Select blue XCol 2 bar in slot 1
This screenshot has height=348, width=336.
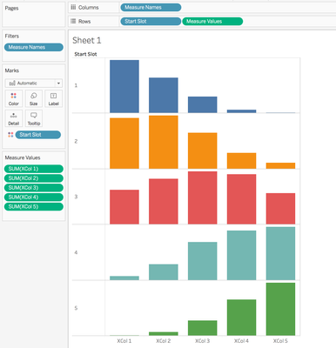164,95
